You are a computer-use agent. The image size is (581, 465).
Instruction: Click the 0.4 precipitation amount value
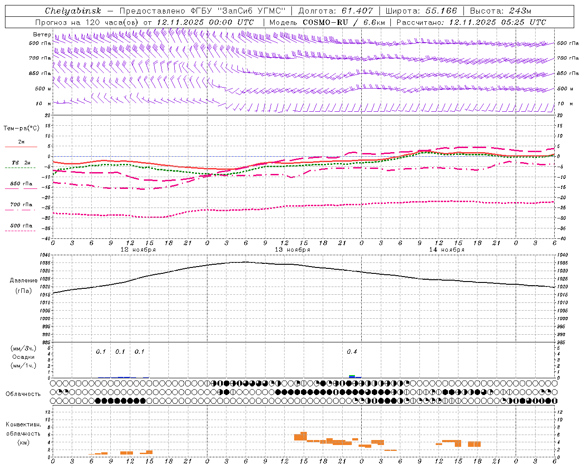352,352
